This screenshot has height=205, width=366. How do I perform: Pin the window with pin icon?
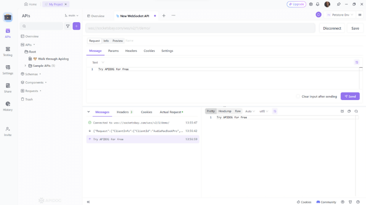[339, 4]
